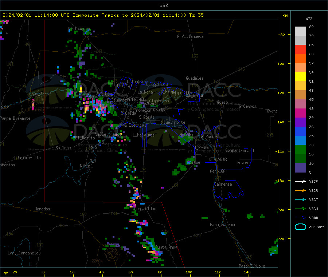The height and width of the screenshot is (277, 328).
Task: Click the Cda_Amarilla map label
Action: (27, 158)
